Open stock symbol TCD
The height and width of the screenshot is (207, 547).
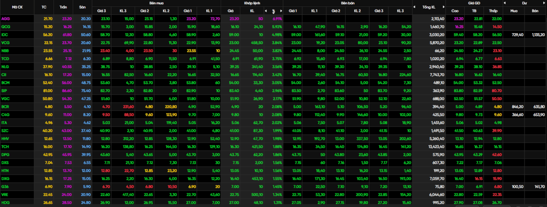pos(5,59)
